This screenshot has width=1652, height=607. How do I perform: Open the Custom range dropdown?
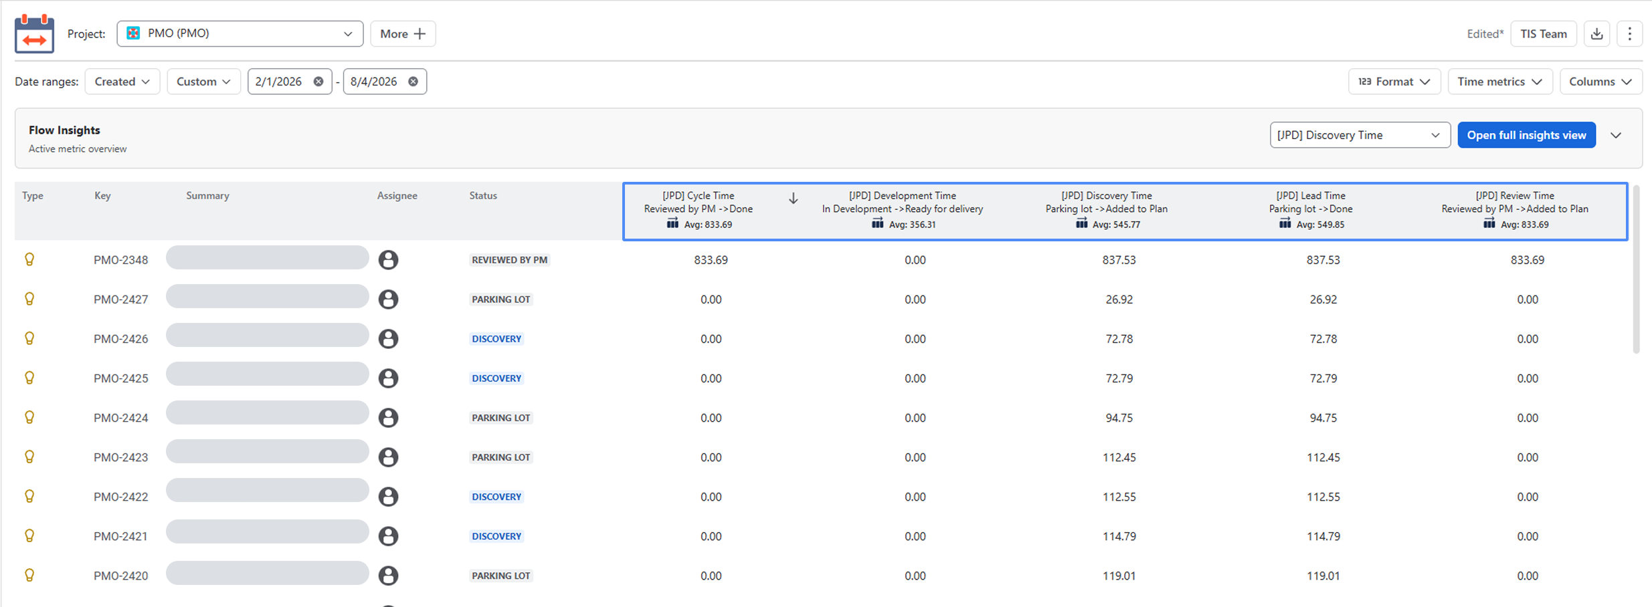tap(203, 82)
